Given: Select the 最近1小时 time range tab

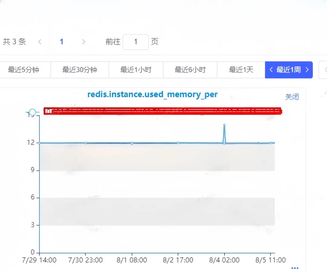Looking at the screenshot, I should pyautogui.click(x=136, y=70).
